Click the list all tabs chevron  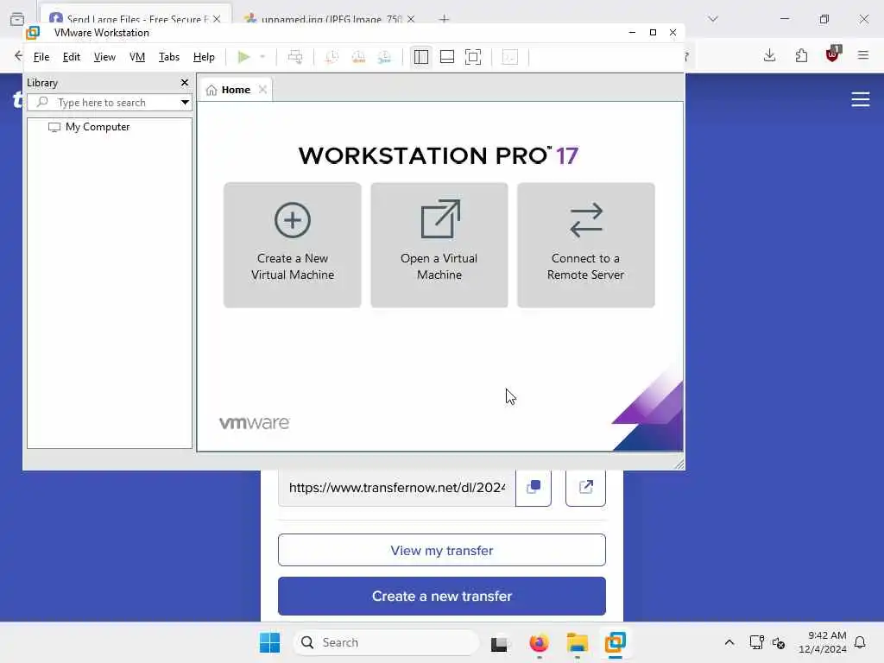tap(713, 19)
